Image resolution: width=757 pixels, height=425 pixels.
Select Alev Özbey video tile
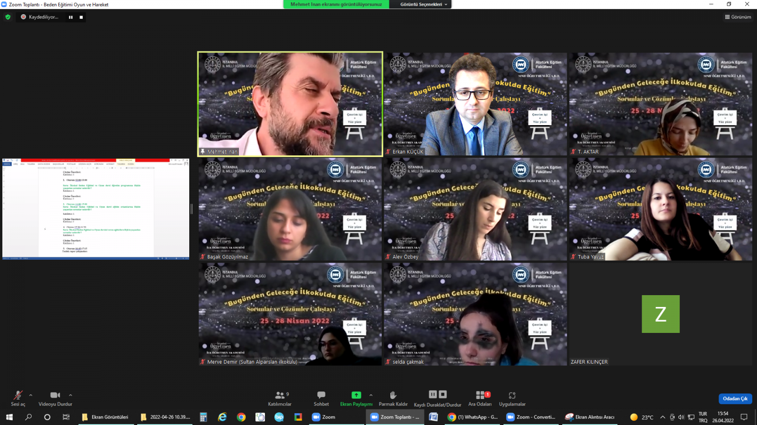click(475, 209)
